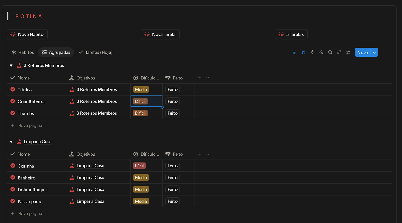Open the Limpar a Casa relation in Passar pano row
Screen dimensions: 402x223
(x=87, y=201)
